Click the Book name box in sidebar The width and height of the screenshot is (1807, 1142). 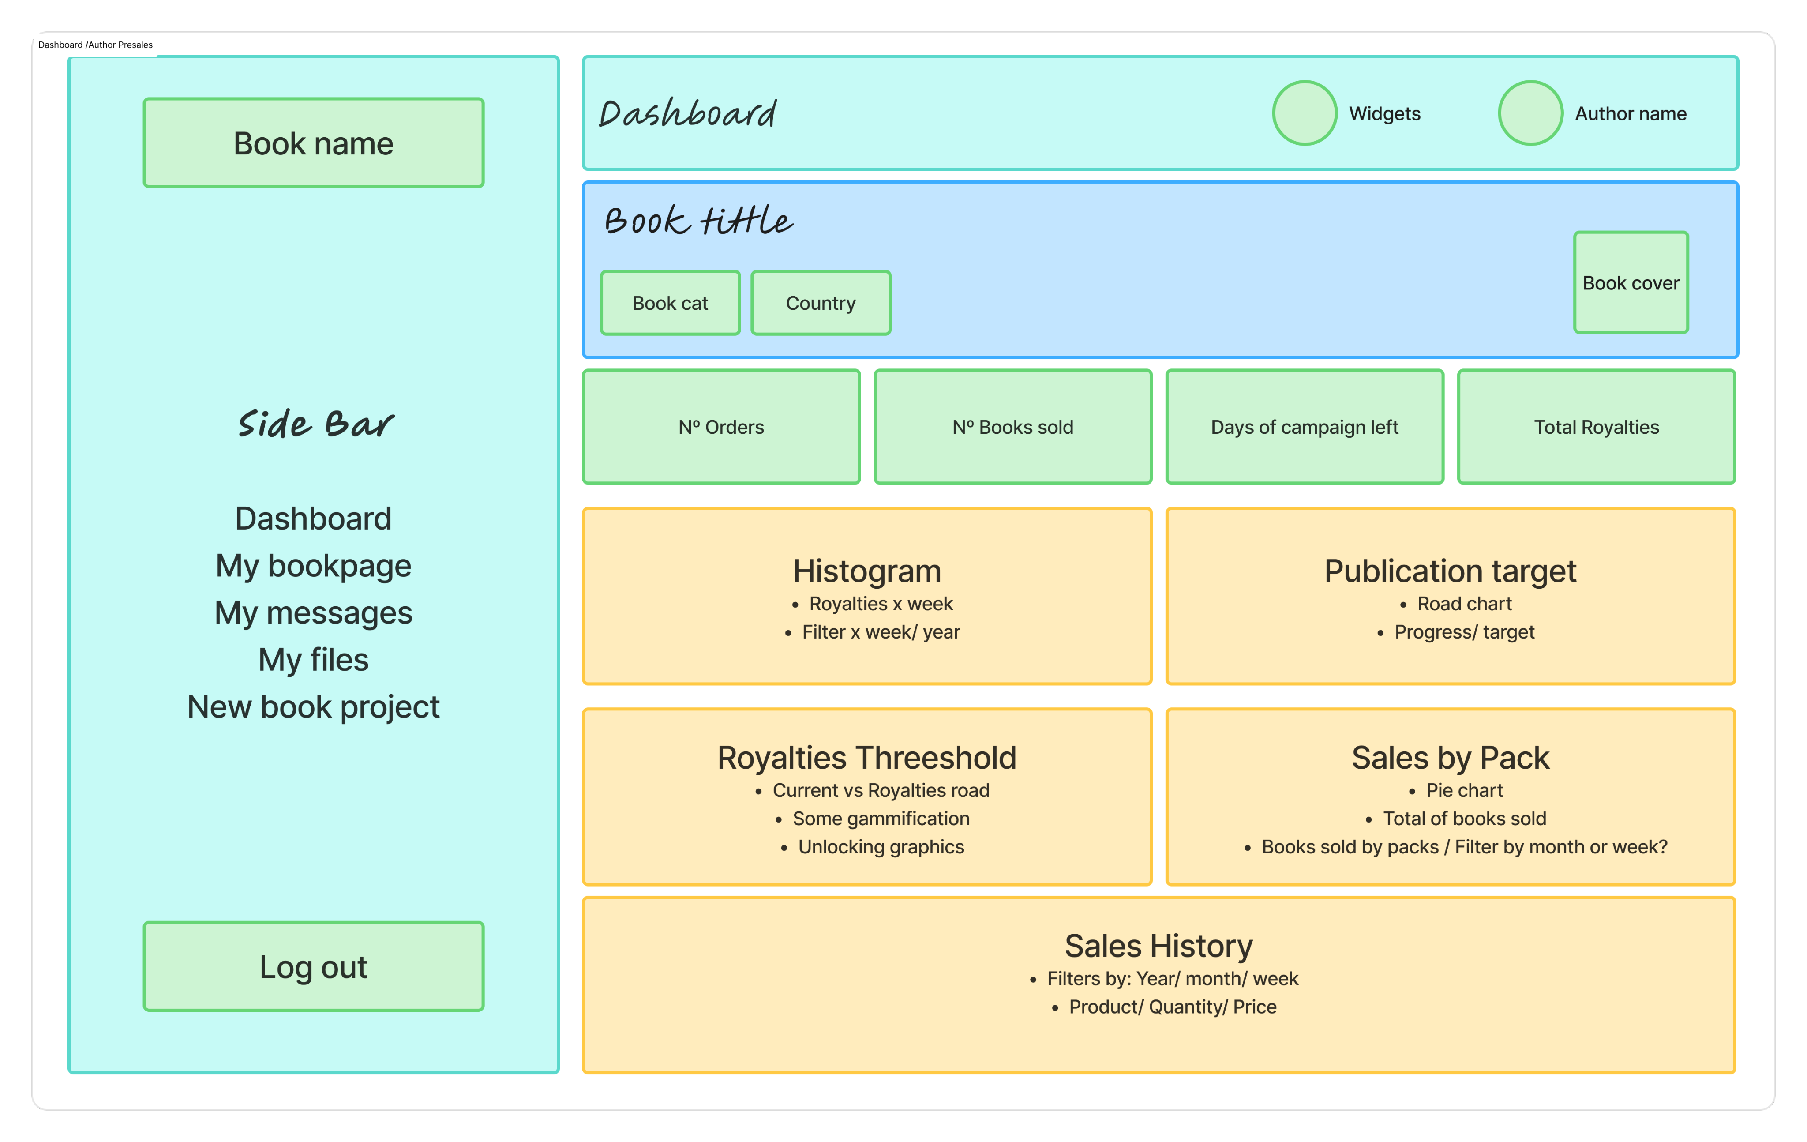coord(313,143)
